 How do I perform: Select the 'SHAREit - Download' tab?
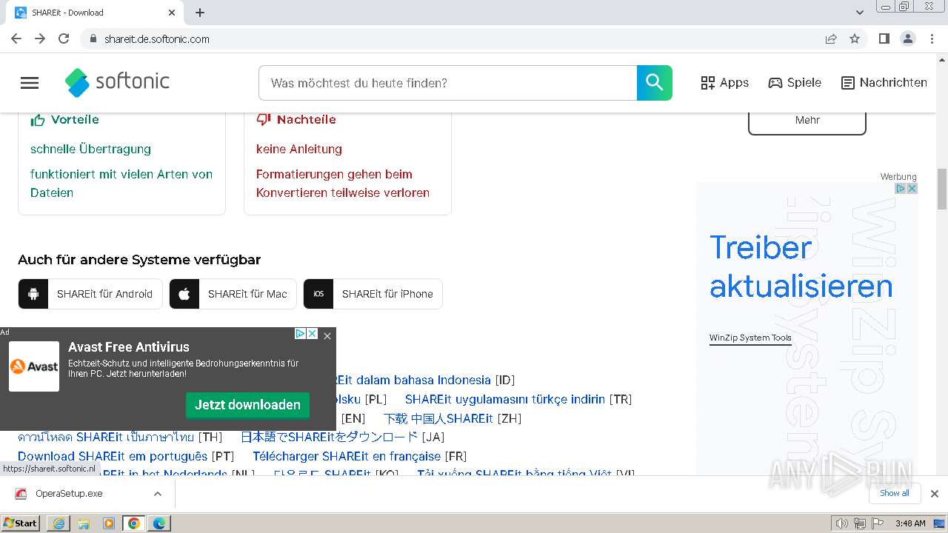coord(95,13)
